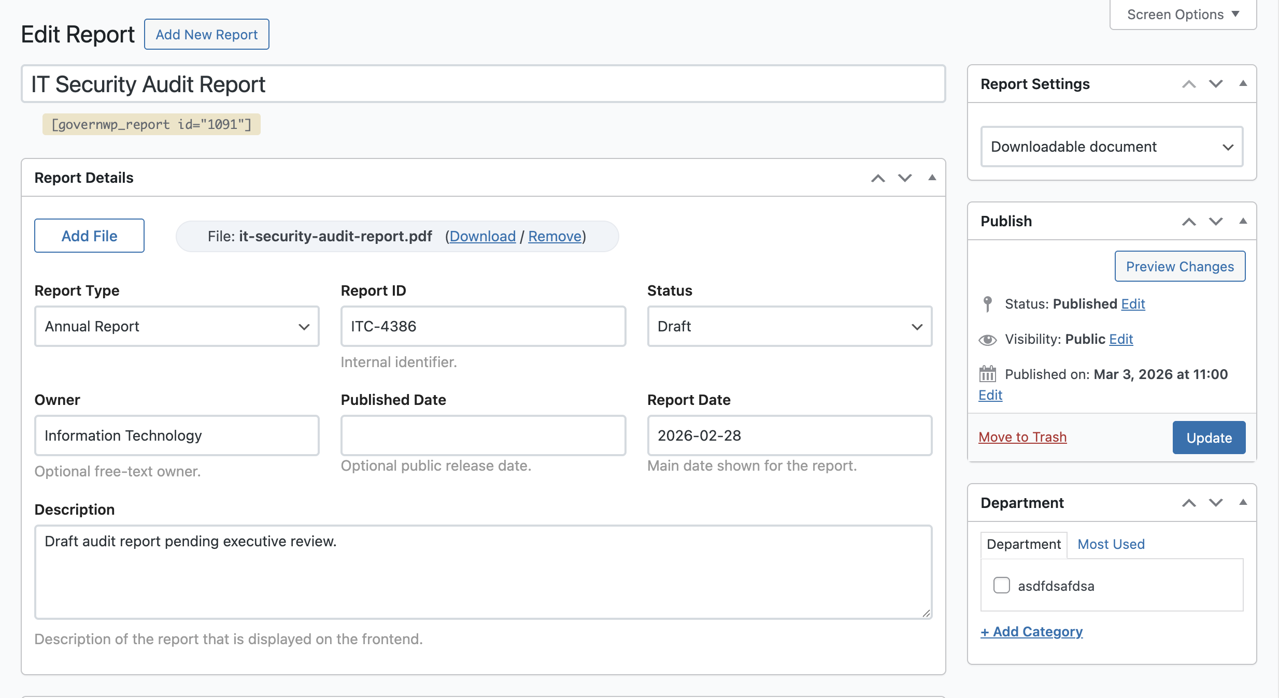Move Publish panel down arrow
The height and width of the screenshot is (698, 1279).
point(1216,222)
